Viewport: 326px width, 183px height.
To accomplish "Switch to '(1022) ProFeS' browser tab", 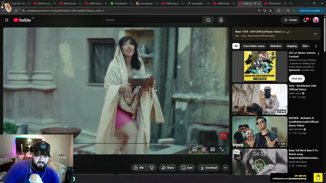I will [275, 4].
